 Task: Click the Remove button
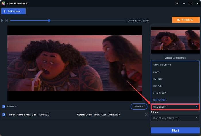139,107
